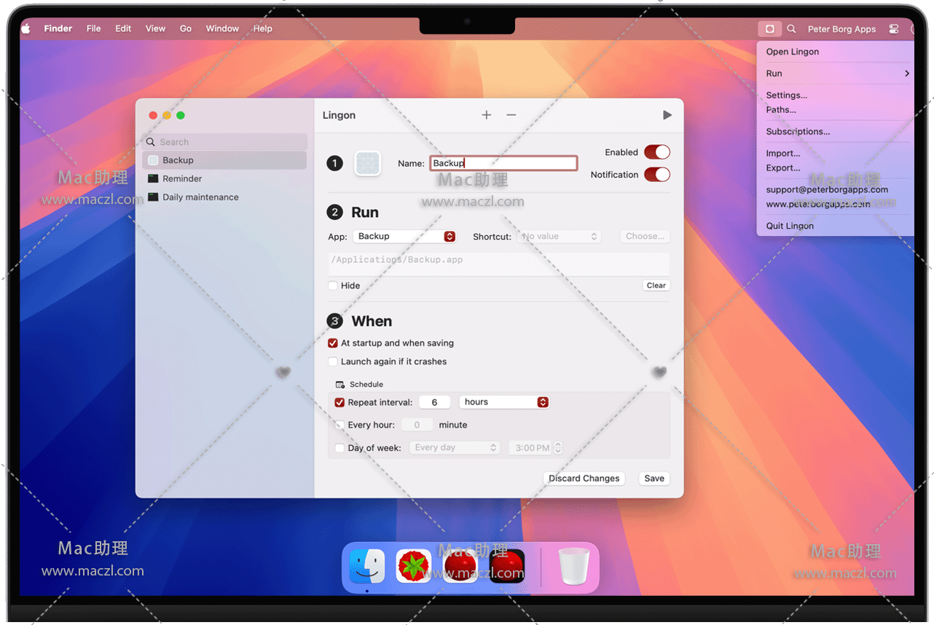
Task: Click the job icon image placeholder
Action: pos(368,164)
